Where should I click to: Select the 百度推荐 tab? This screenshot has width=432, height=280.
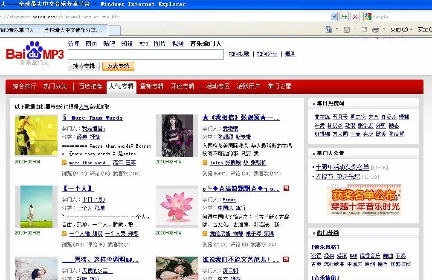(x=90, y=86)
